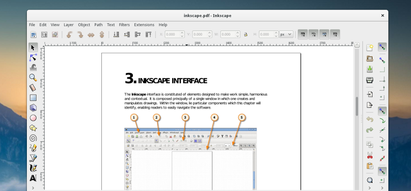Select the Calligraphy tool
This screenshot has width=411, height=191.
pyautogui.click(x=33, y=168)
